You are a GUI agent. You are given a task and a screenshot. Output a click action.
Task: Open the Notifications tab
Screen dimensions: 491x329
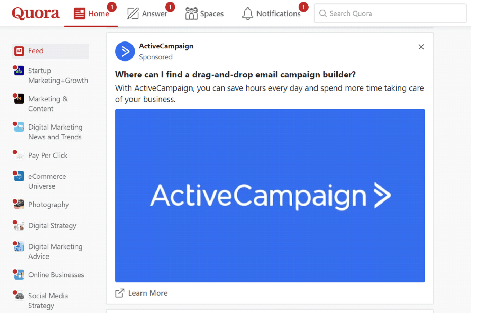coord(272,13)
